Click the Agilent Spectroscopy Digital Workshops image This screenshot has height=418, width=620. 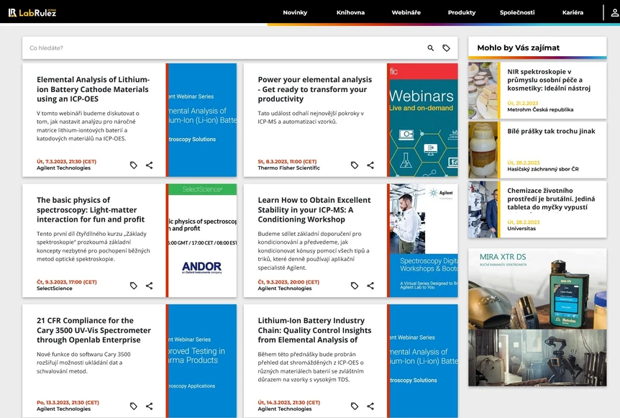[x=423, y=240]
